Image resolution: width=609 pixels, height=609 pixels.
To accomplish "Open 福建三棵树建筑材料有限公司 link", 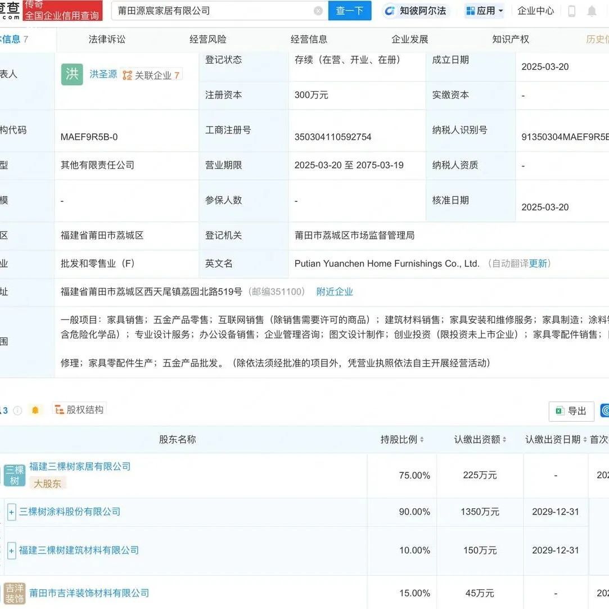I will (x=79, y=550).
